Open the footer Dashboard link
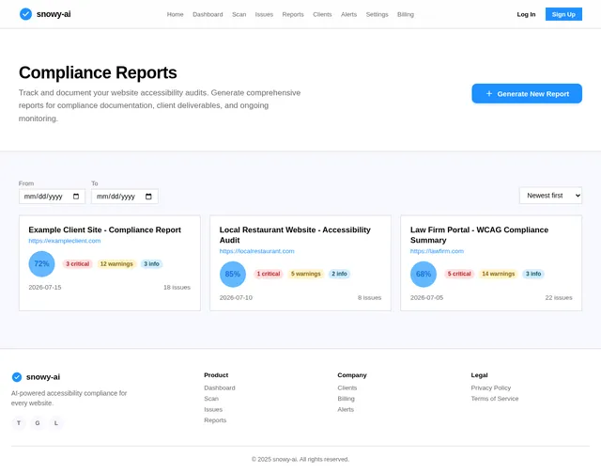 (x=220, y=387)
